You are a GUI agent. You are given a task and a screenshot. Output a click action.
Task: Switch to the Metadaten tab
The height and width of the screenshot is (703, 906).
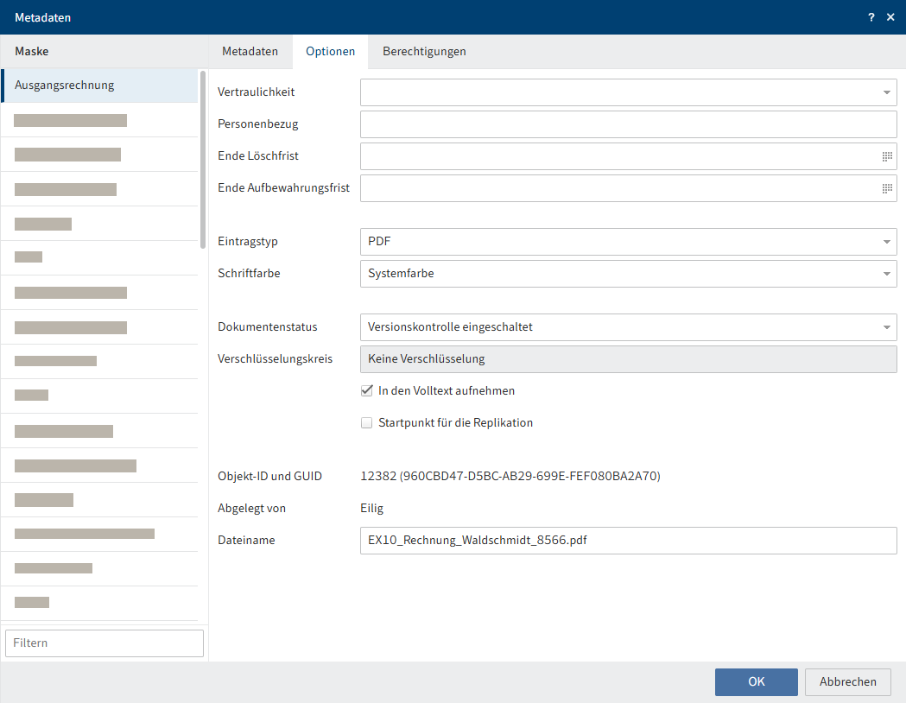click(250, 51)
